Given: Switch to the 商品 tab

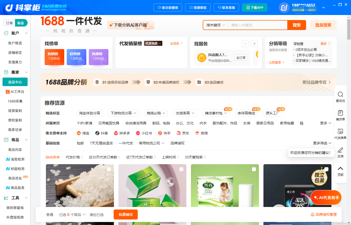Looking at the screenshot, I should point(21,23).
